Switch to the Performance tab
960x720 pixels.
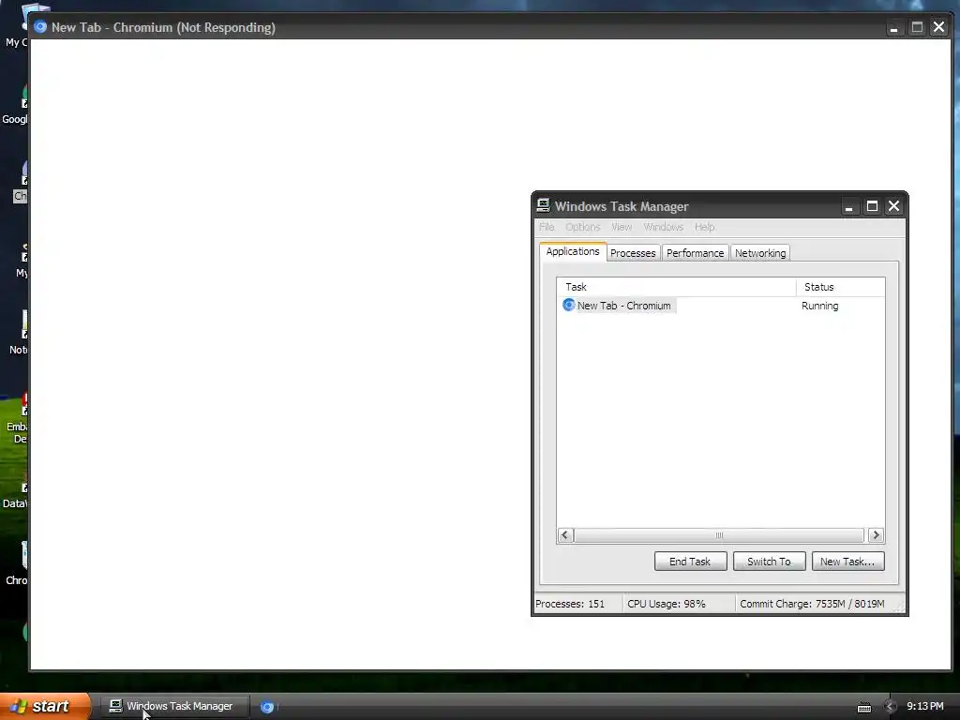695,253
